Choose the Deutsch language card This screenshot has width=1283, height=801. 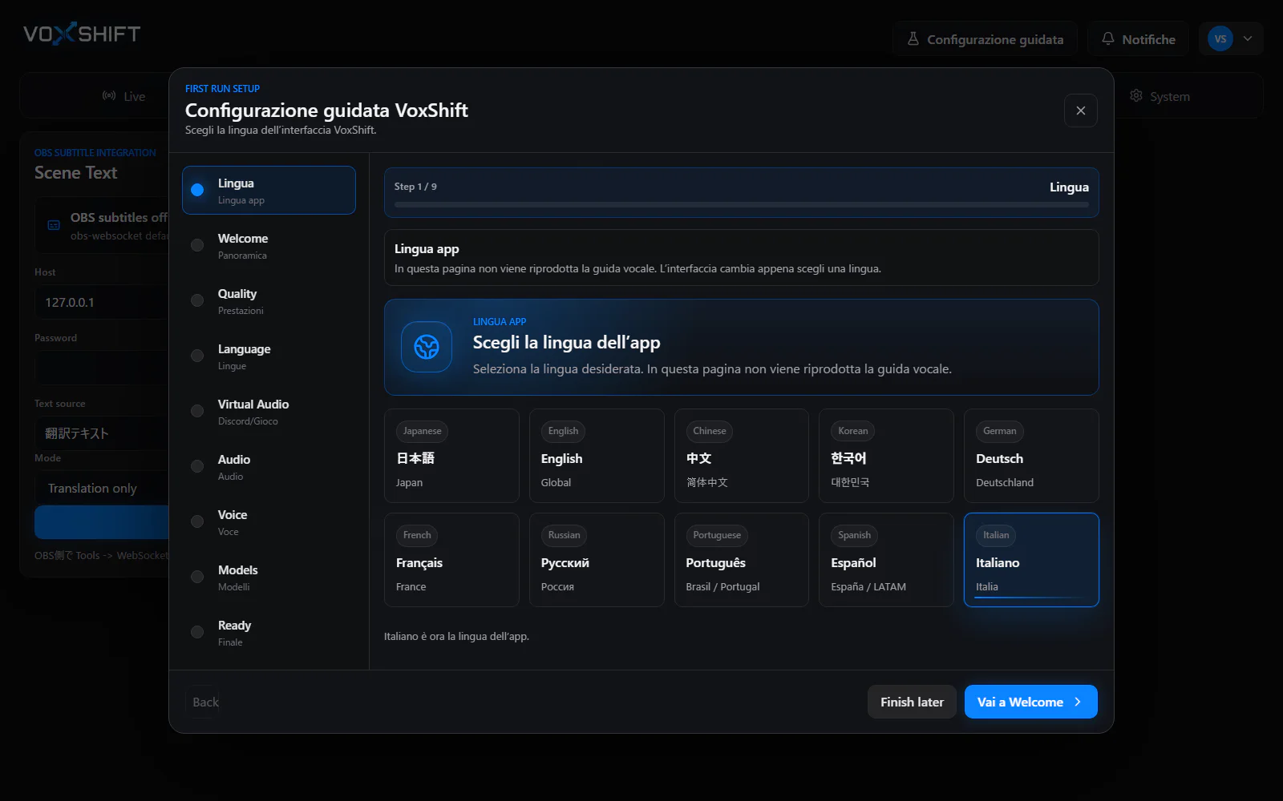1031,456
